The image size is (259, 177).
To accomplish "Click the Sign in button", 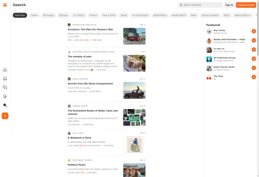I will tap(229, 5).
